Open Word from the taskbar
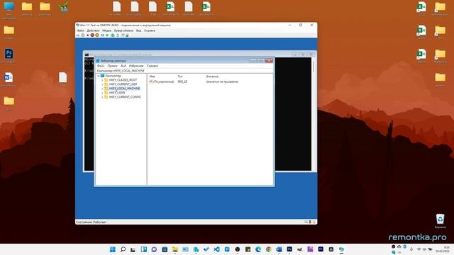454x255 pixels. 279,249
